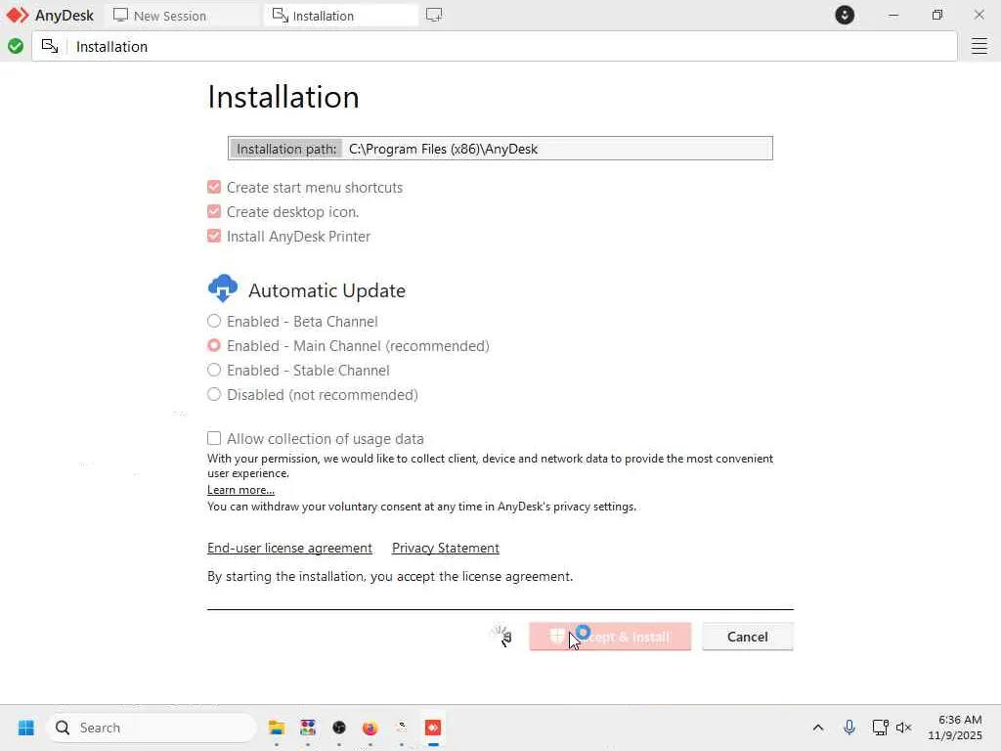
Task: Click the Automatic Update cloud icon
Action: tap(223, 288)
